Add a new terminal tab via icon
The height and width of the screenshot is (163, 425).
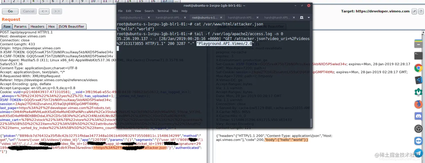click(302, 17)
